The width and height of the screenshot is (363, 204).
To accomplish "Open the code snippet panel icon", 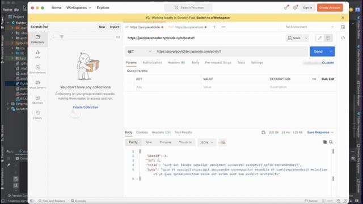I will (343, 38).
